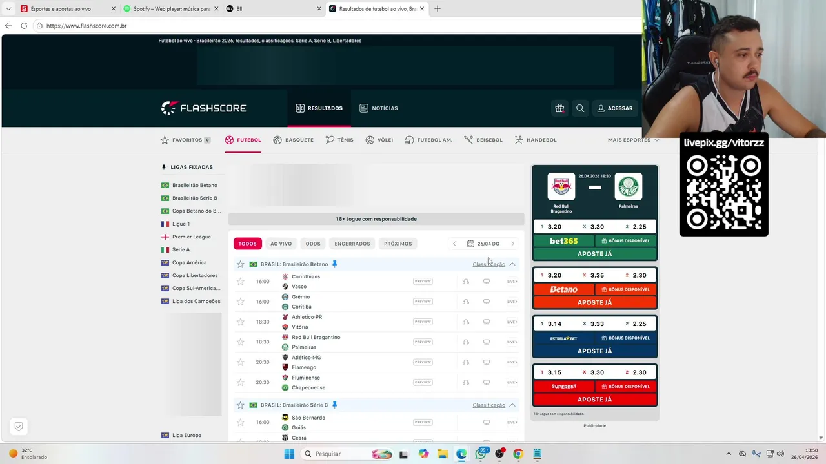
Task: Click the Acessar login button
Action: click(x=615, y=108)
